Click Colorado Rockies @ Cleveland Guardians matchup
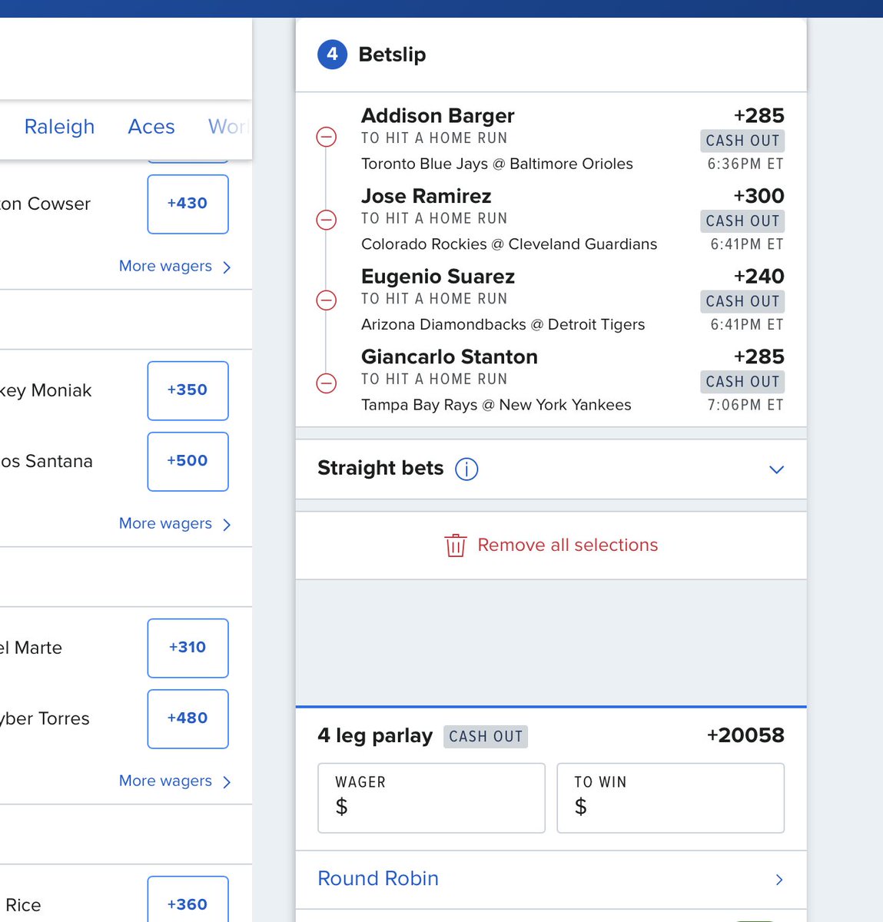This screenshot has width=883, height=922. [510, 244]
